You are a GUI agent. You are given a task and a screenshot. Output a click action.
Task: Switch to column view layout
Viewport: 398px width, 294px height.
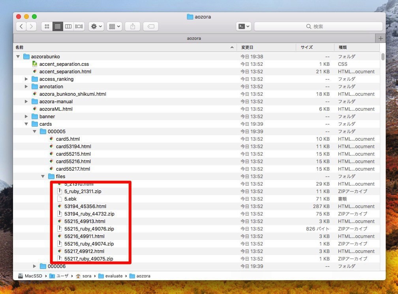68,26
